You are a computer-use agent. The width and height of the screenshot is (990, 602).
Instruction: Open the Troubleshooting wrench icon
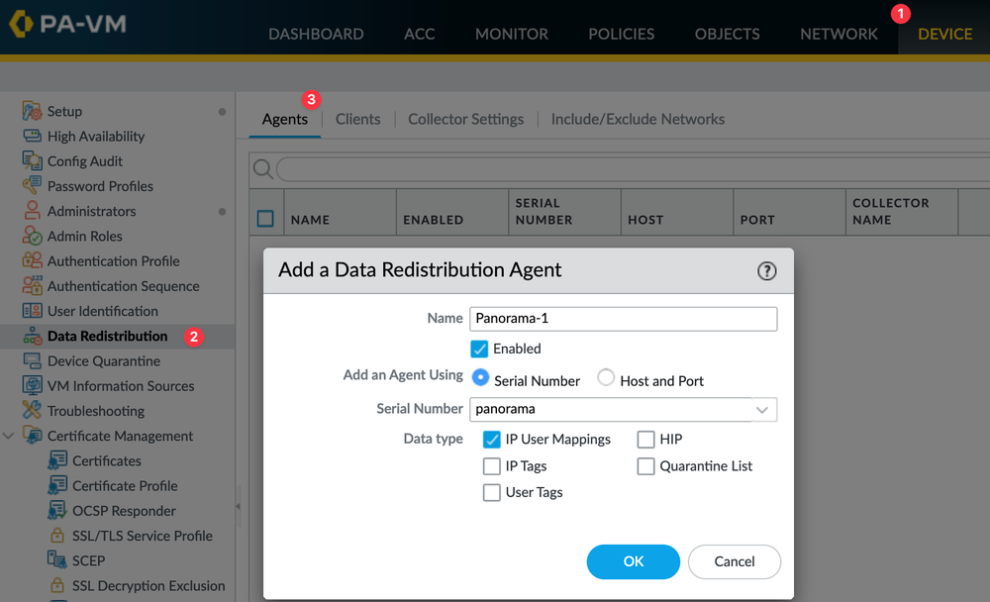coord(34,410)
